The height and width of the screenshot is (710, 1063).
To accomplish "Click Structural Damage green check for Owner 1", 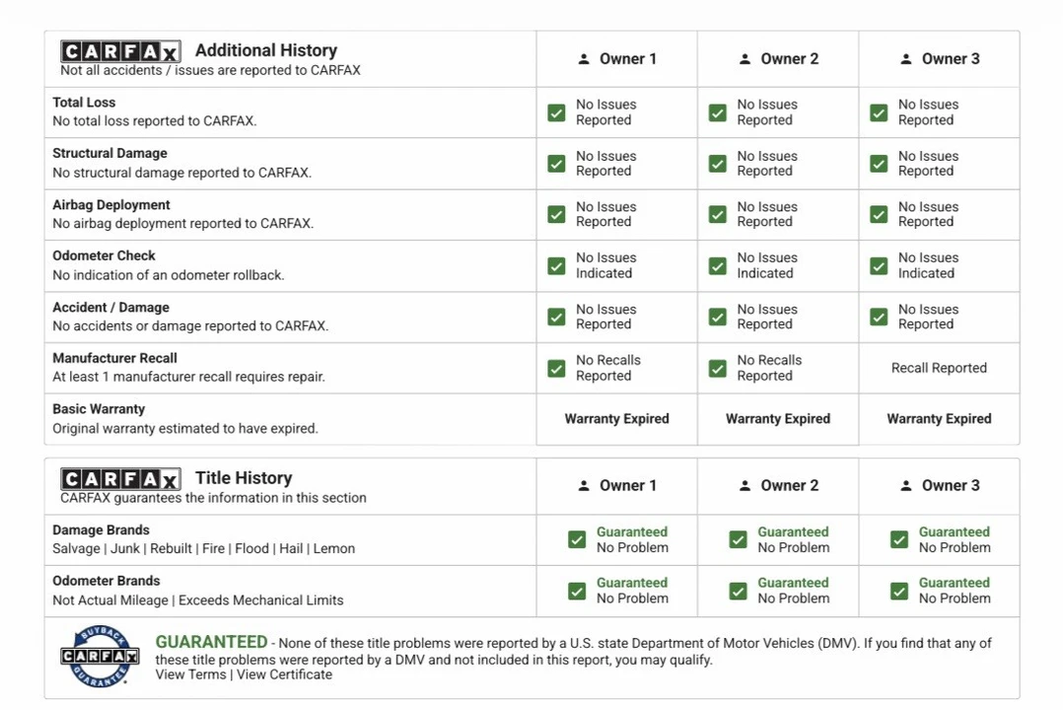I will coord(556,164).
